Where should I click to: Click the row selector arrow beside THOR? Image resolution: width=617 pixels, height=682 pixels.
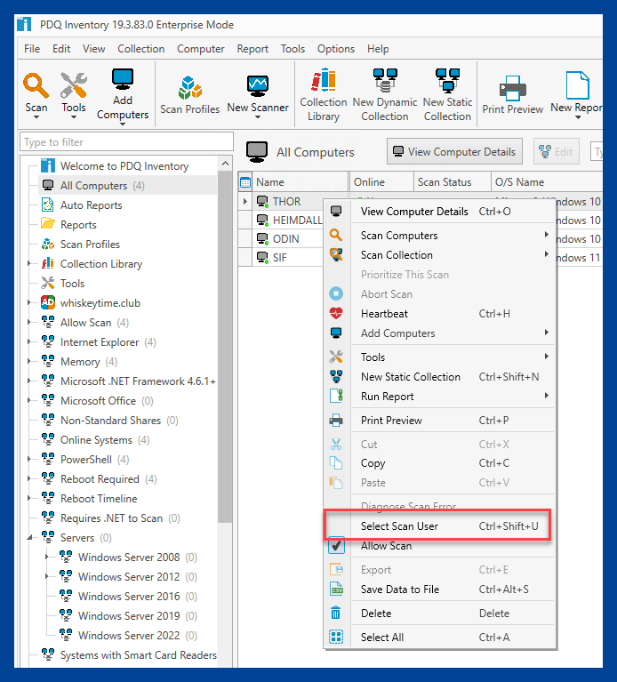pyautogui.click(x=245, y=201)
